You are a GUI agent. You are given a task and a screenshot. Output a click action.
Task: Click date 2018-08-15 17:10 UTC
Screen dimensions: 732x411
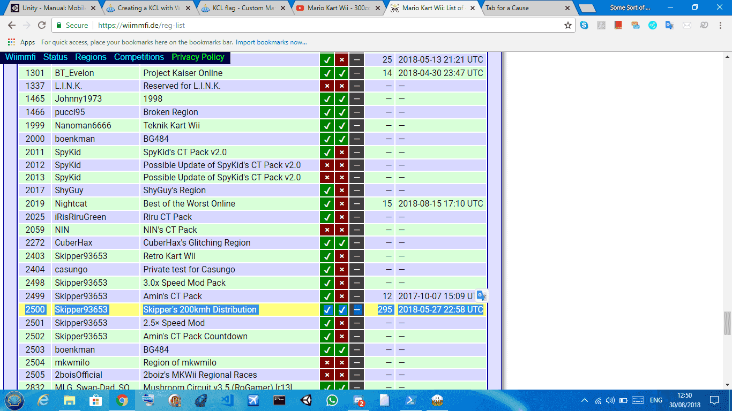(440, 203)
